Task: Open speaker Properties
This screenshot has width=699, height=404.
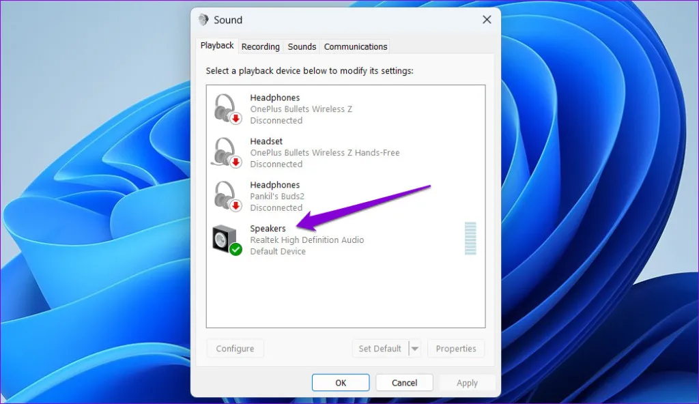Action: (x=455, y=349)
